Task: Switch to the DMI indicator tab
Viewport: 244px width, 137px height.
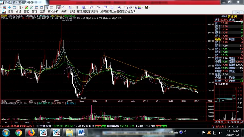Action: click(49, 122)
